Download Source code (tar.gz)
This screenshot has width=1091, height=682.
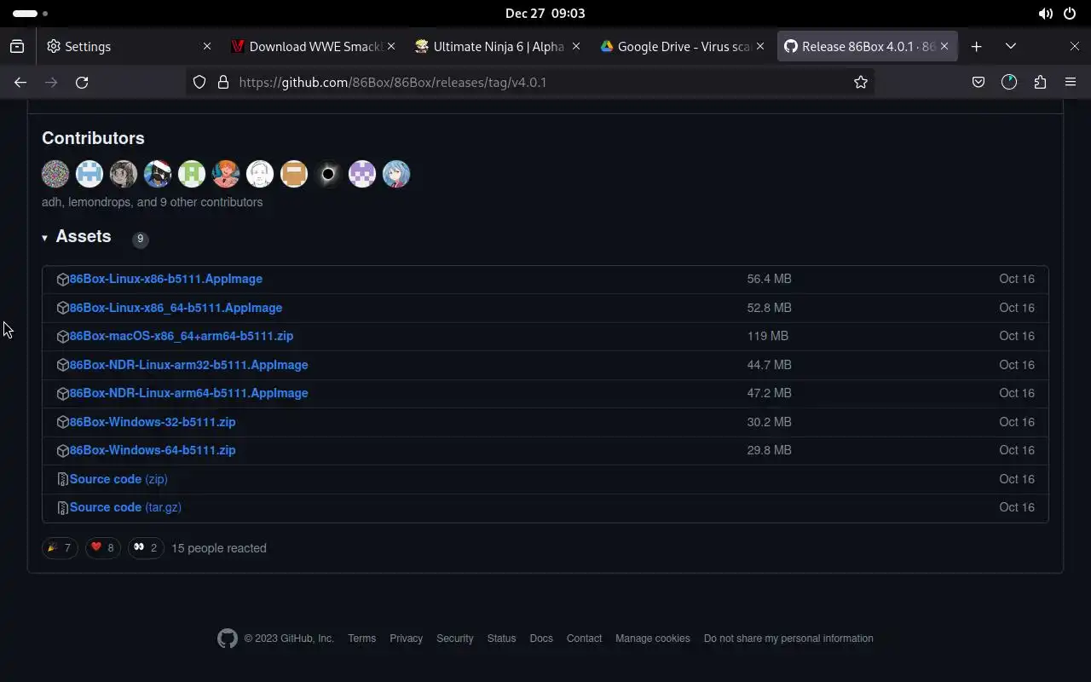(x=125, y=507)
